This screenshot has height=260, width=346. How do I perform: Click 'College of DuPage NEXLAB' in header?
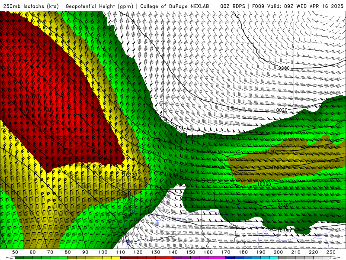pyautogui.click(x=174, y=6)
